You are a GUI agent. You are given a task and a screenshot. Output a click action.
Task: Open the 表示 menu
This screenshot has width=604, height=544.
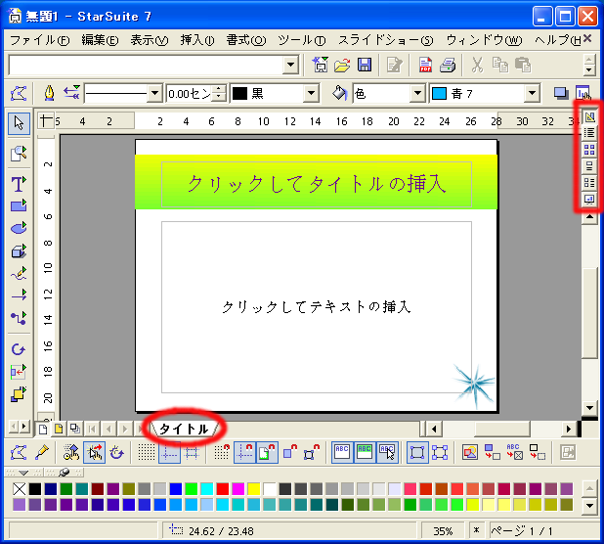149,40
